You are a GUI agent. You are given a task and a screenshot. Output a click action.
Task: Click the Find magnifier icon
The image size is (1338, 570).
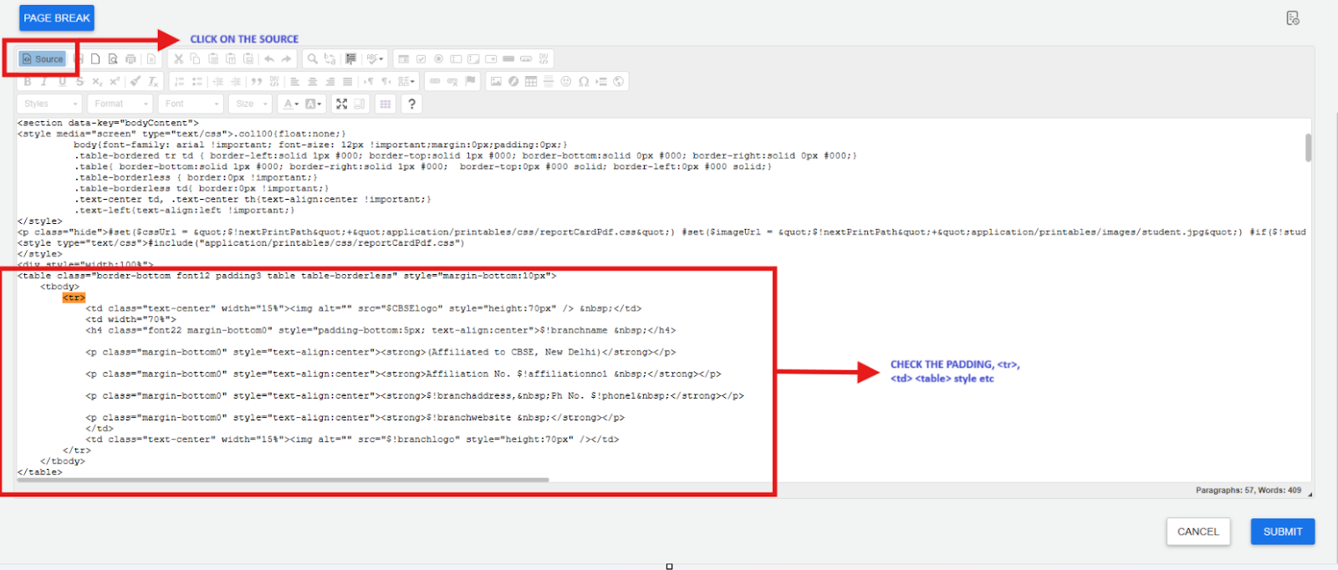point(312,59)
